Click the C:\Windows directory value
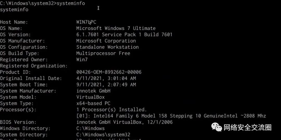This screenshot has height=140, width=281. pos(90,128)
